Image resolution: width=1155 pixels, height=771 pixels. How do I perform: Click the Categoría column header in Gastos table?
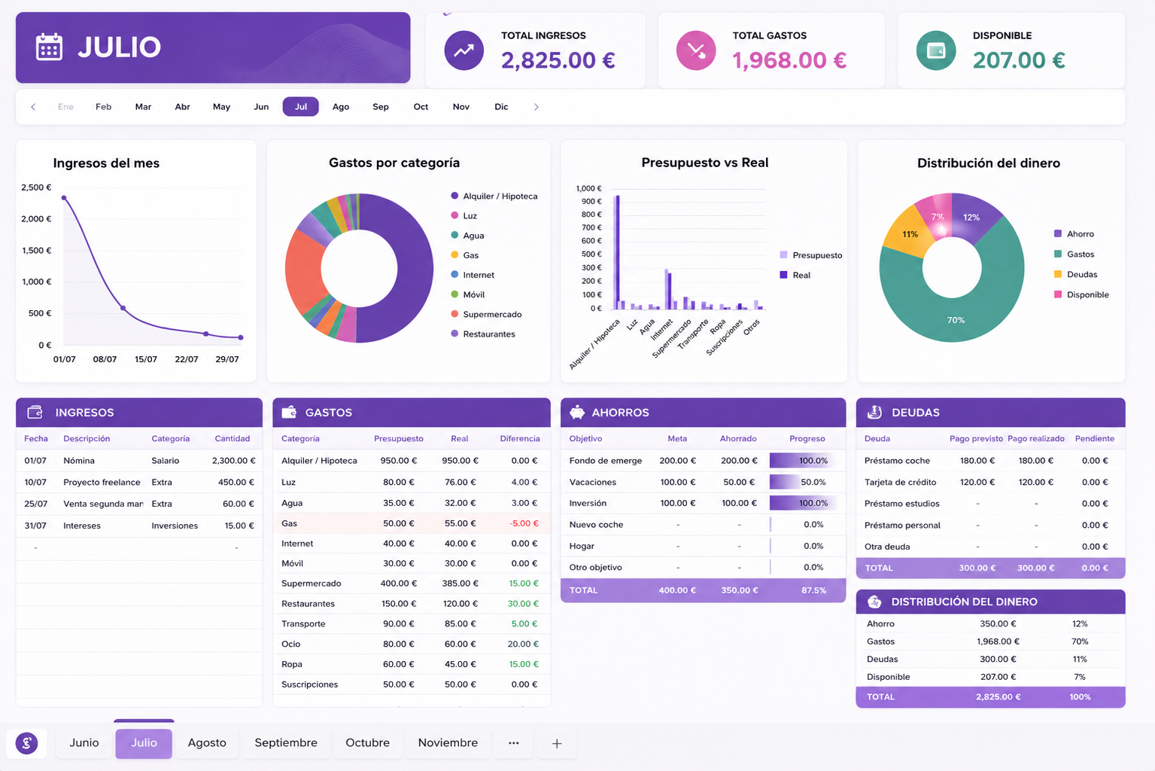coord(300,439)
